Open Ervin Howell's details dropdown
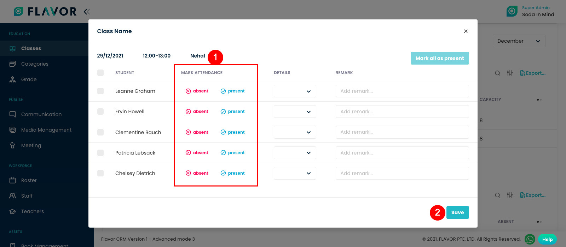The image size is (566, 247). click(295, 112)
